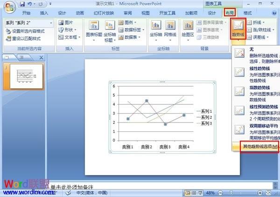
Task: Start slide show from status bar
Action: (x=200, y=193)
